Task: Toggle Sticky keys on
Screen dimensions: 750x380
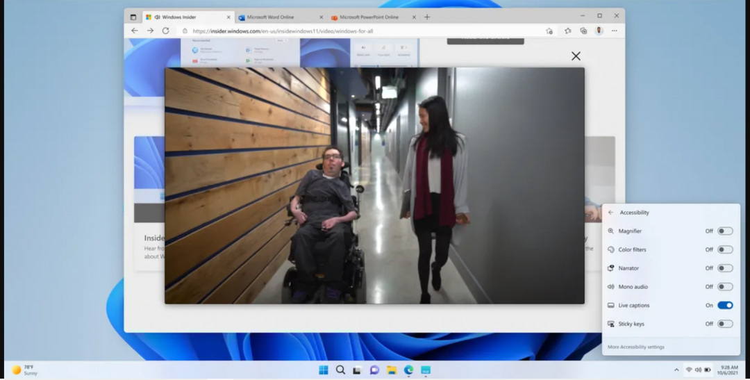Action: (724, 324)
